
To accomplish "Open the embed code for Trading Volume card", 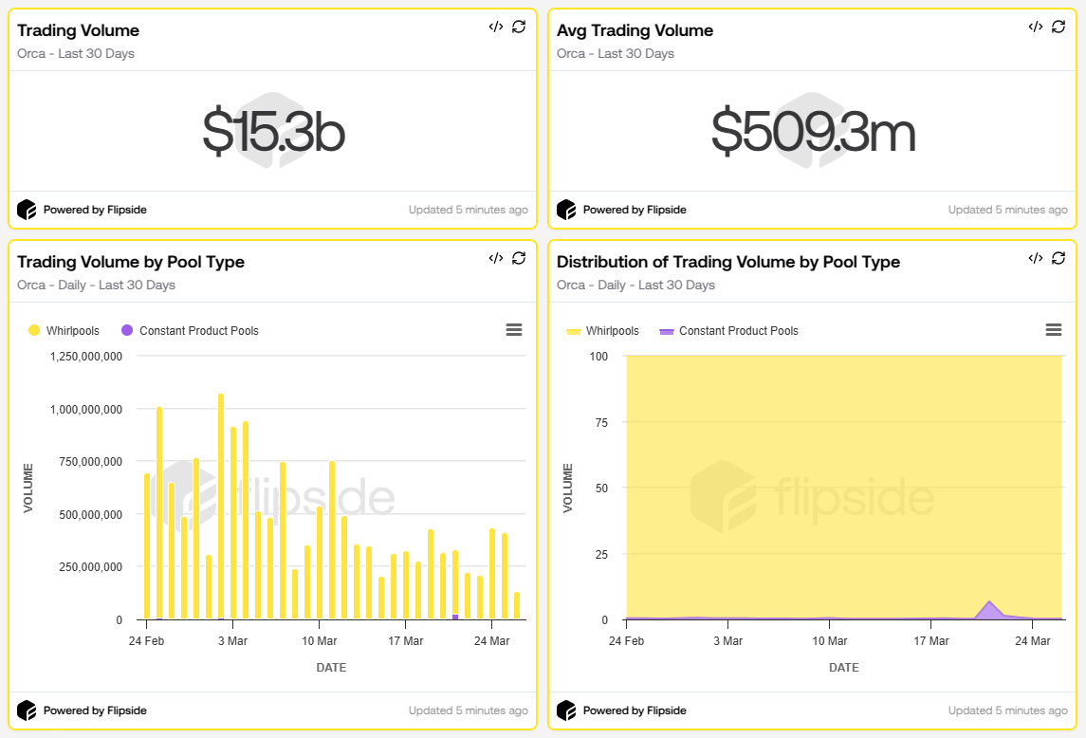I will pos(494,27).
